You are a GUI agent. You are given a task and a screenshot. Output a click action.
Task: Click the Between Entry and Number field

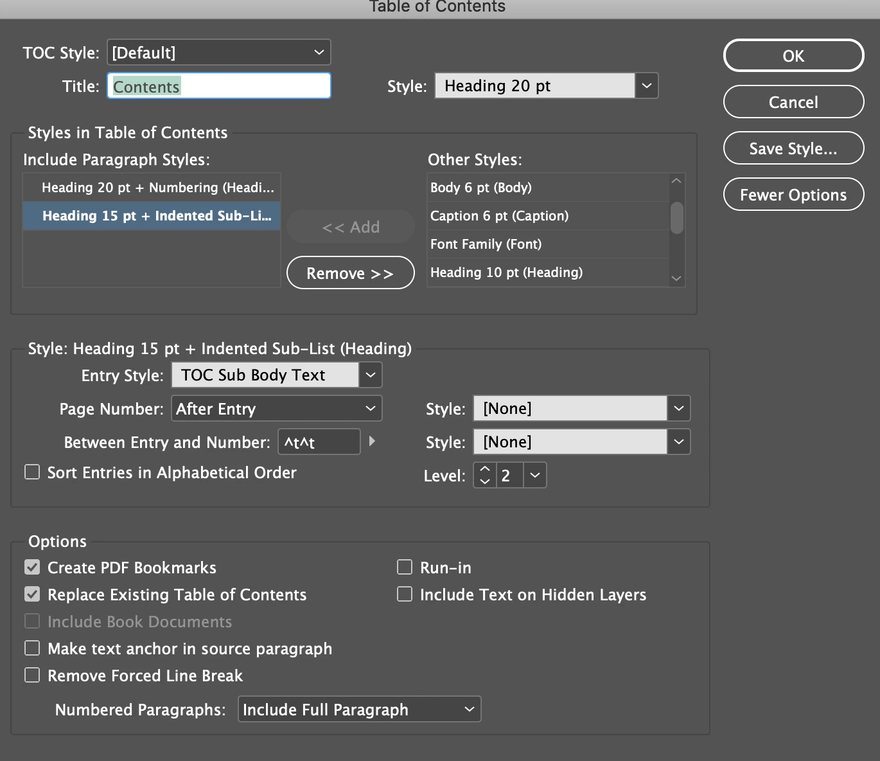[319, 442]
